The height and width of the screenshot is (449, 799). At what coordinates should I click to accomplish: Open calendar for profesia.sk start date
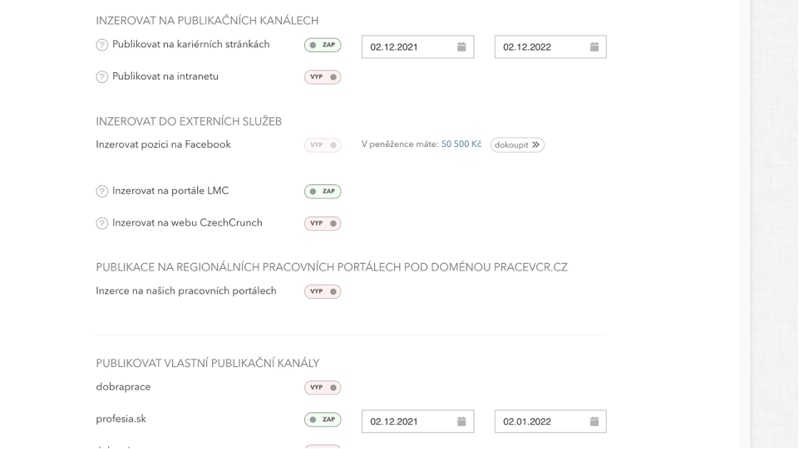[461, 422]
